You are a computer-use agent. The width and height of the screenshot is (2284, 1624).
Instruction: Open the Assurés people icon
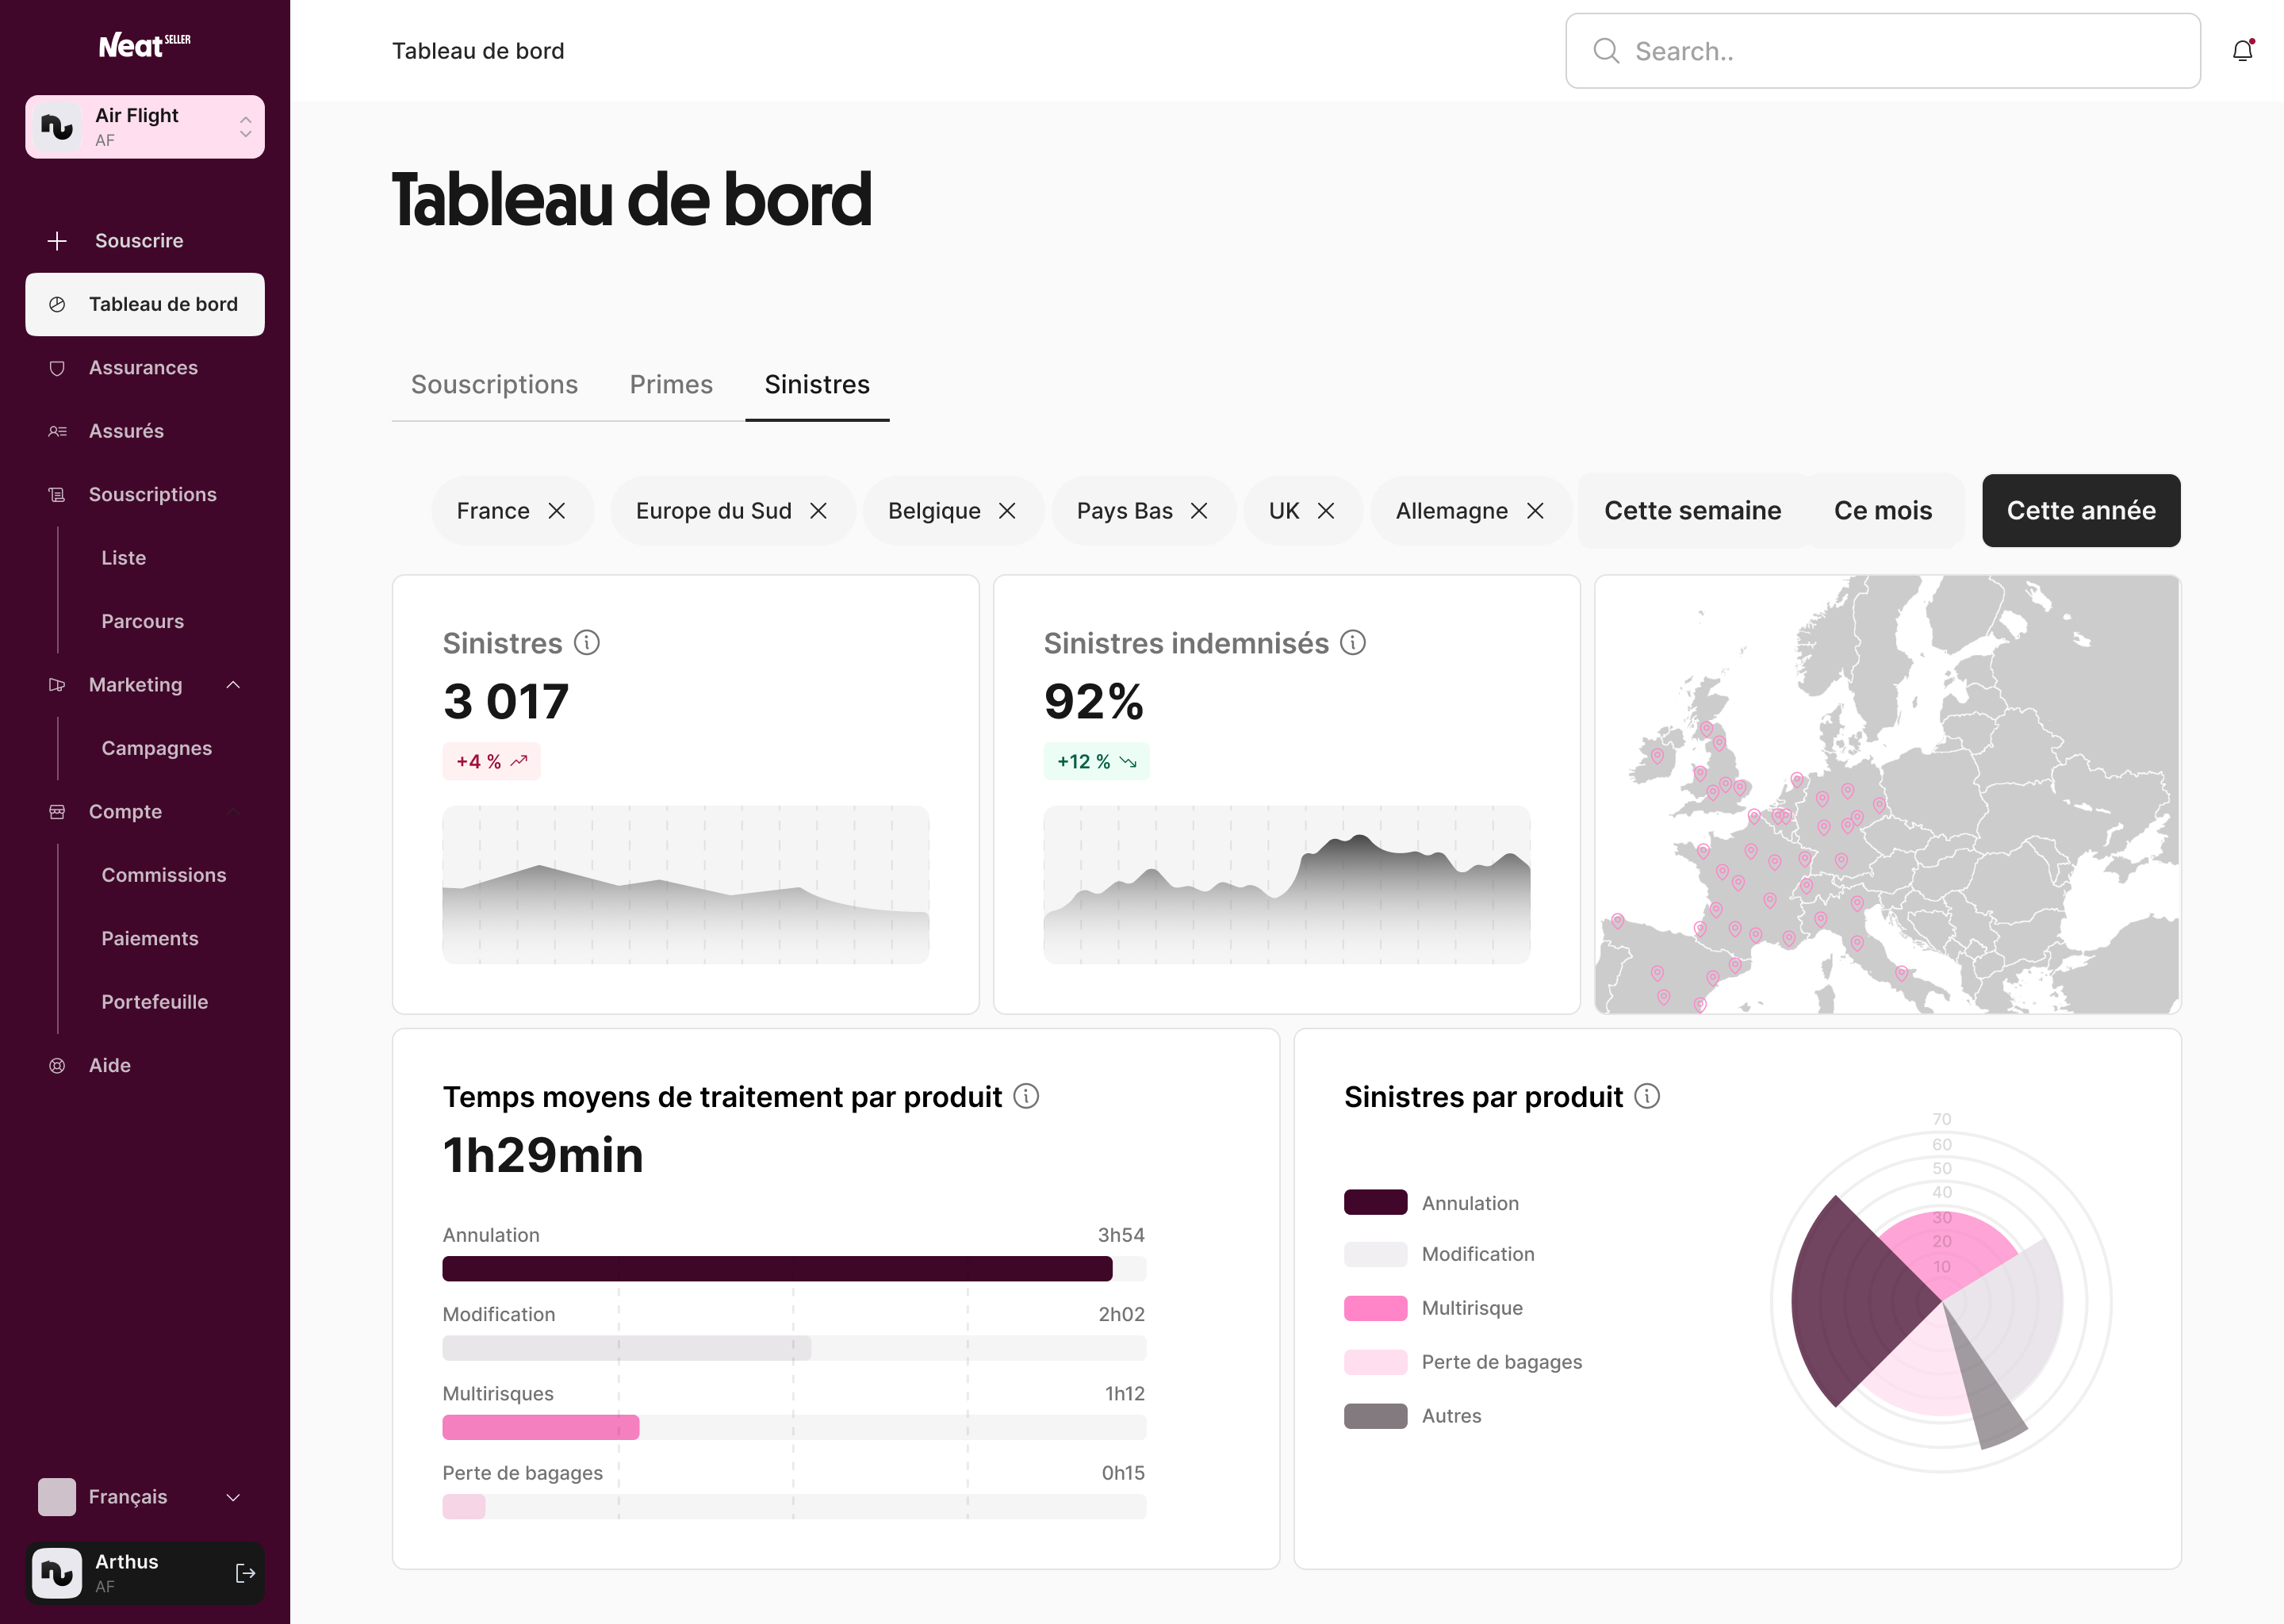click(x=57, y=430)
